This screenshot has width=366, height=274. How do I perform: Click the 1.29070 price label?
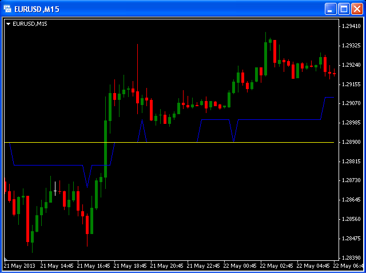pos(351,103)
